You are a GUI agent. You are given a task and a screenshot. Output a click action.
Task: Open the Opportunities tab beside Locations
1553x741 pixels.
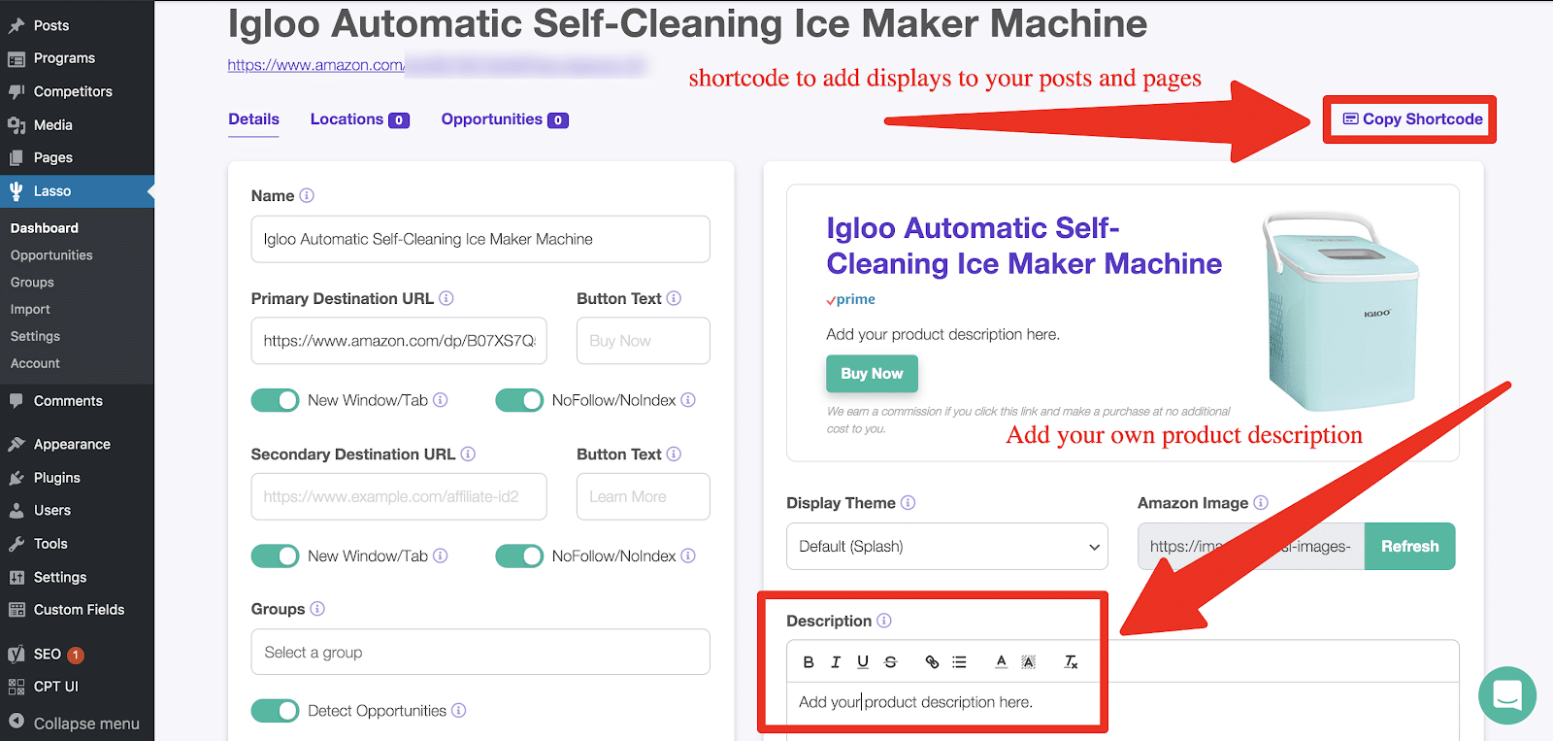tap(505, 119)
